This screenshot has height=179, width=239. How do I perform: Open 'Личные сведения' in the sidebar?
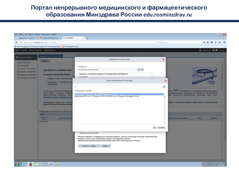pos(23,65)
